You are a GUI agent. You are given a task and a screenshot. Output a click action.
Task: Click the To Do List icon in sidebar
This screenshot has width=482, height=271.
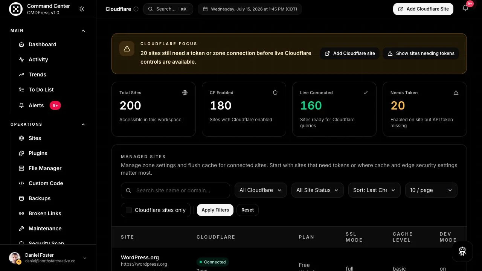(x=21, y=90)
